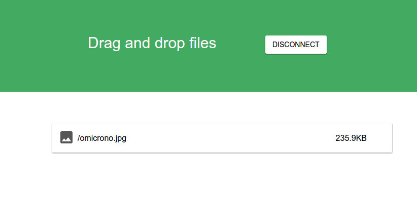
Task: Disconnect from the current session
Action: pyautogui.click(x=296, y=45)
